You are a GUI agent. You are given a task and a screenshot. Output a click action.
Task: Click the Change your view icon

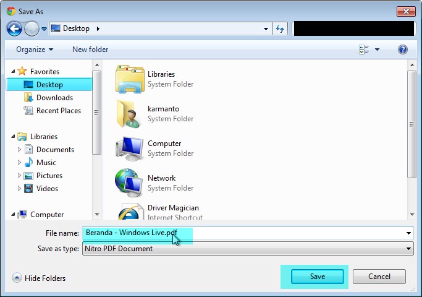(364, 49)
